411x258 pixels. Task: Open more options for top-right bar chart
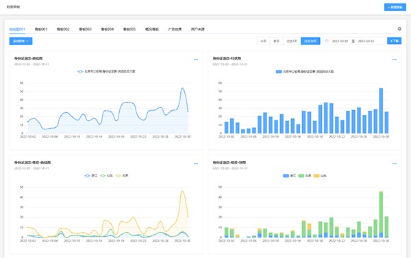tap(395, 60)
